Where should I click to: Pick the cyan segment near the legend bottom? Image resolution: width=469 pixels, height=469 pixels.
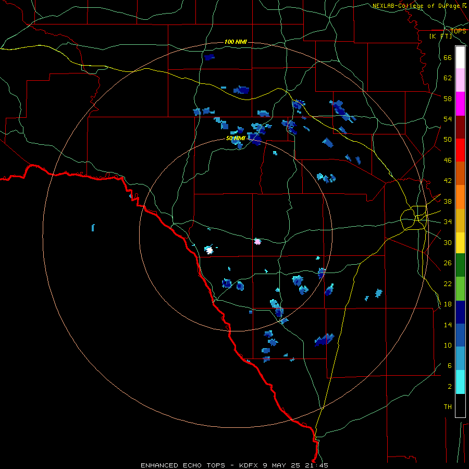(x=460, y=382)
